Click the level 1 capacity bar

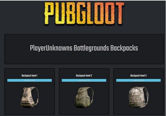pos(30,80)
